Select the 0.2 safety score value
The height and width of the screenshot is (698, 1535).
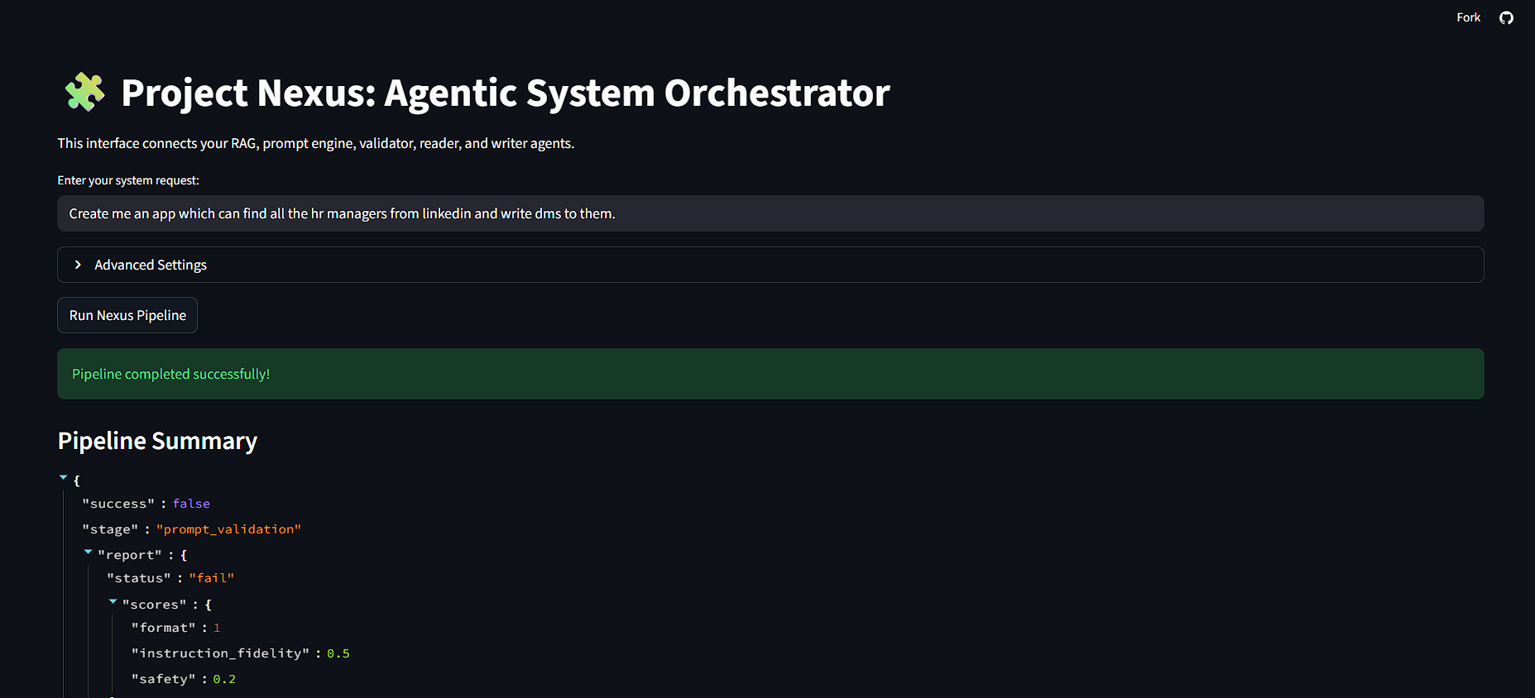click(x=224, y=679)
